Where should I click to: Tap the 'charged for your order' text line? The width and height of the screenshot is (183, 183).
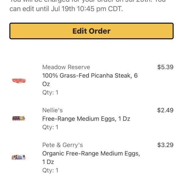pyautogui.click(x=88, y=1)
